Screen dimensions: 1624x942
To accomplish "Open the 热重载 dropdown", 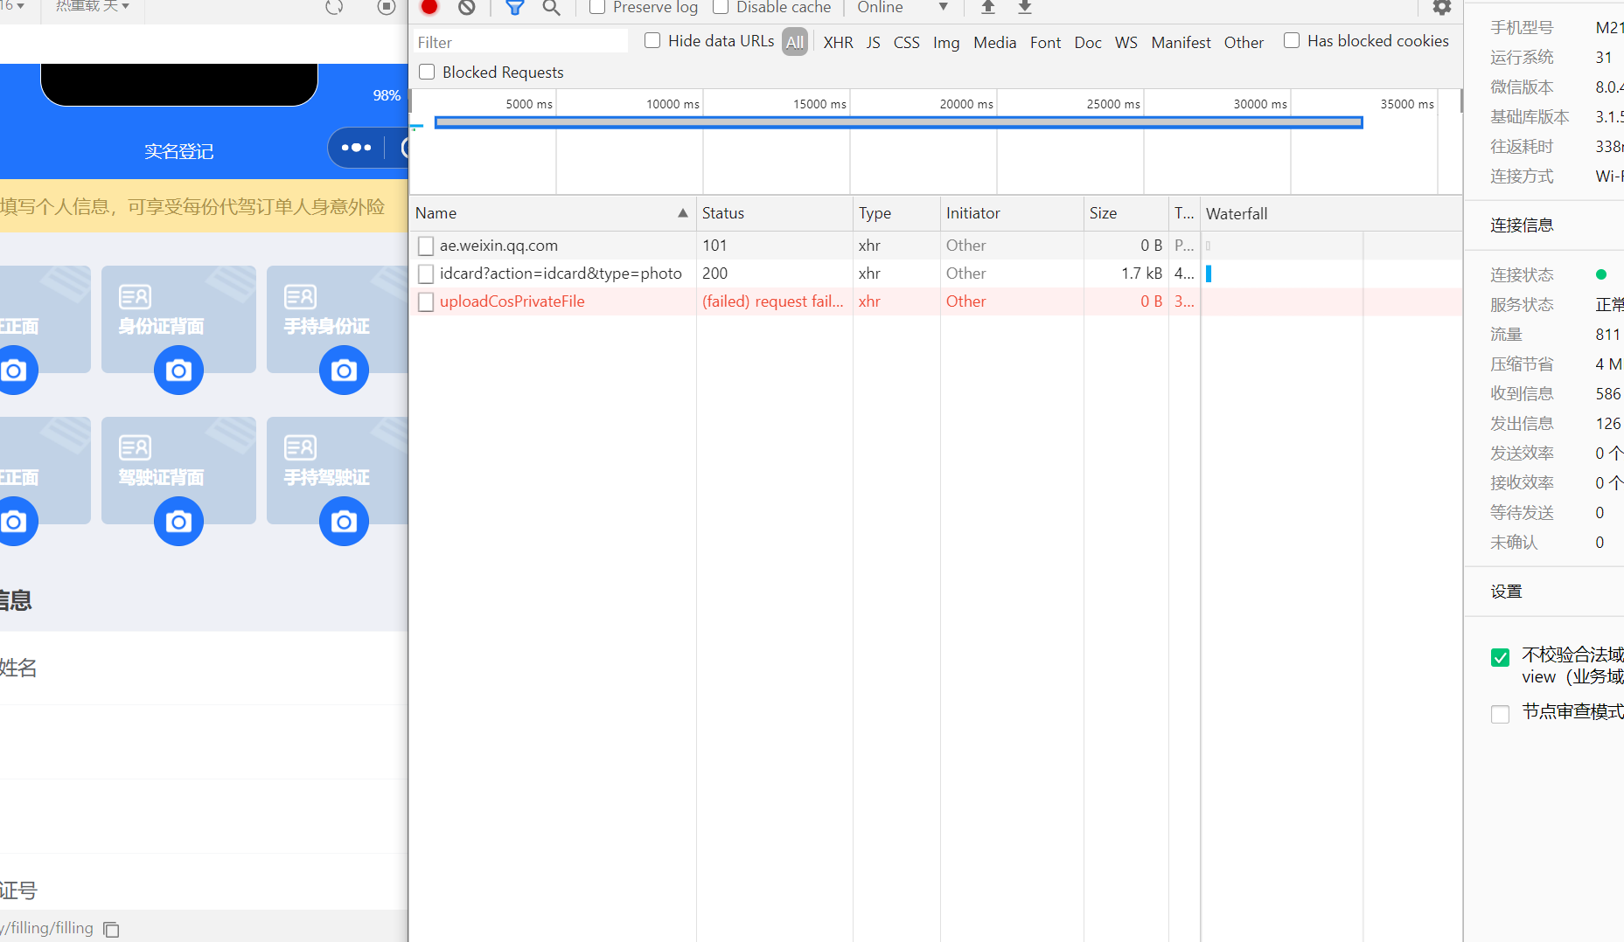I will coord(93,6).
